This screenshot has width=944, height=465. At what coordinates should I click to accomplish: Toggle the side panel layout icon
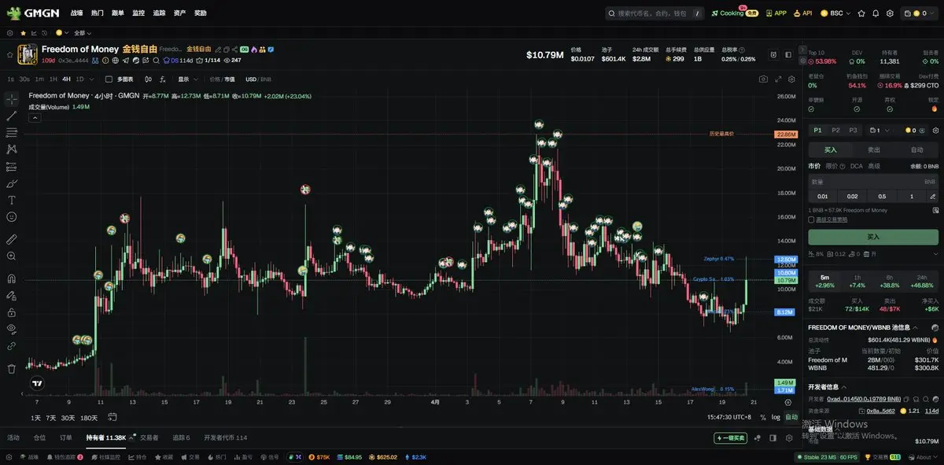[789, 54]
